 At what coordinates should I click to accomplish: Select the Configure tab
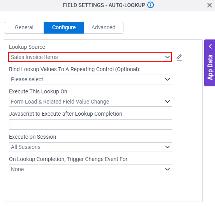click(64, 27)
